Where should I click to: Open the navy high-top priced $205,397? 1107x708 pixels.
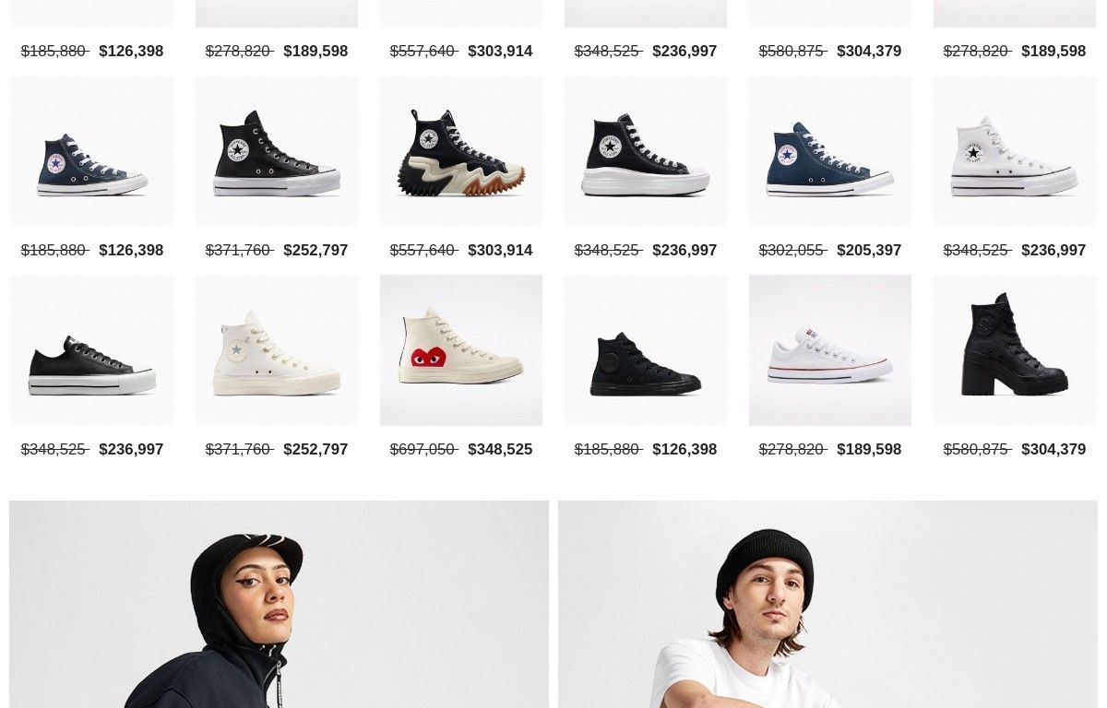830,151
